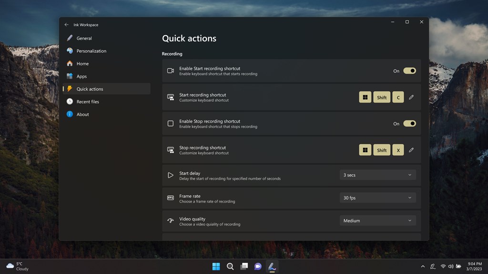Click 'Enable keyboard shortcut that starts recording' description
The width and height of the screenshot is (488, 274).
pos(218,74)
